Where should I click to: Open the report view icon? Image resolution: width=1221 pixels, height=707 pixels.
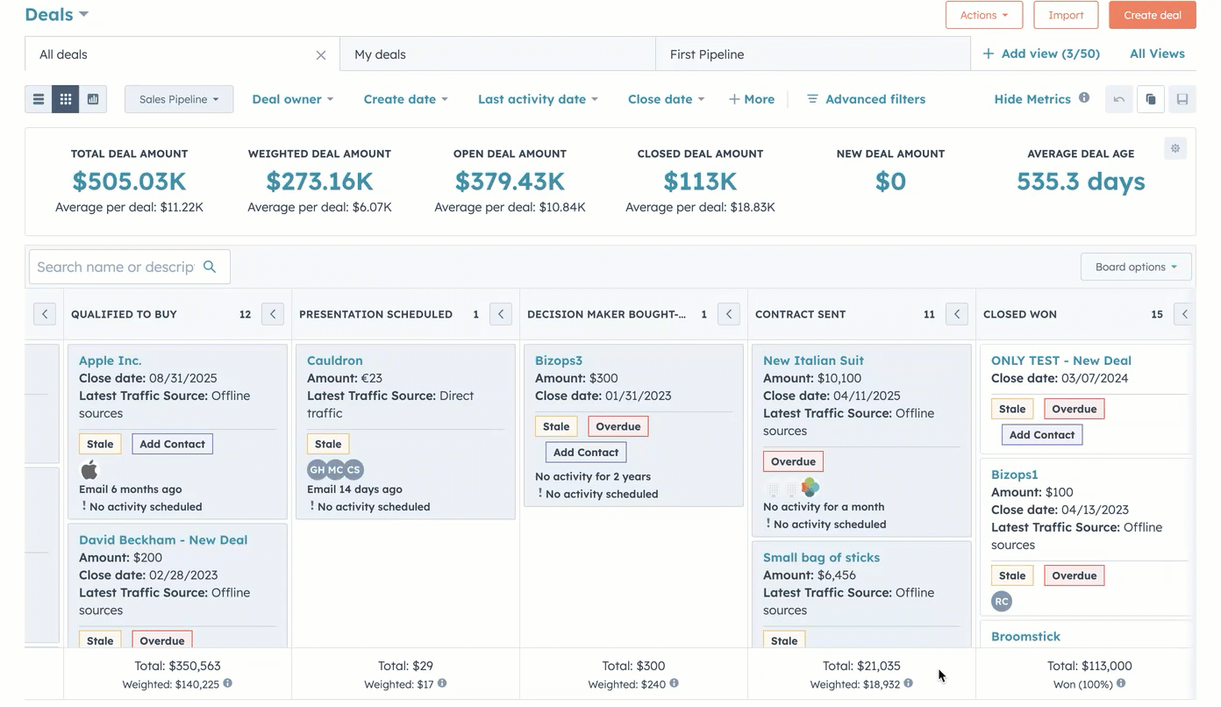pyautogui.click(x=93, y=99)
